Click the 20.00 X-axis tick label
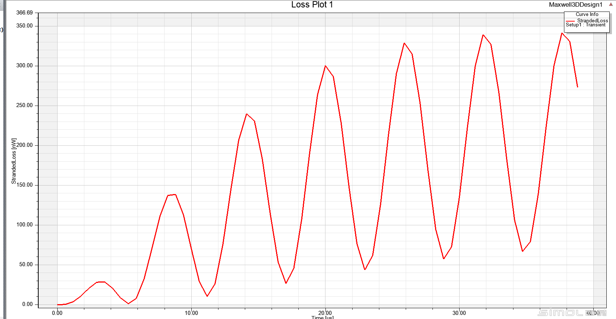Viewport: 616px width, 319px height. coord(325,313)
